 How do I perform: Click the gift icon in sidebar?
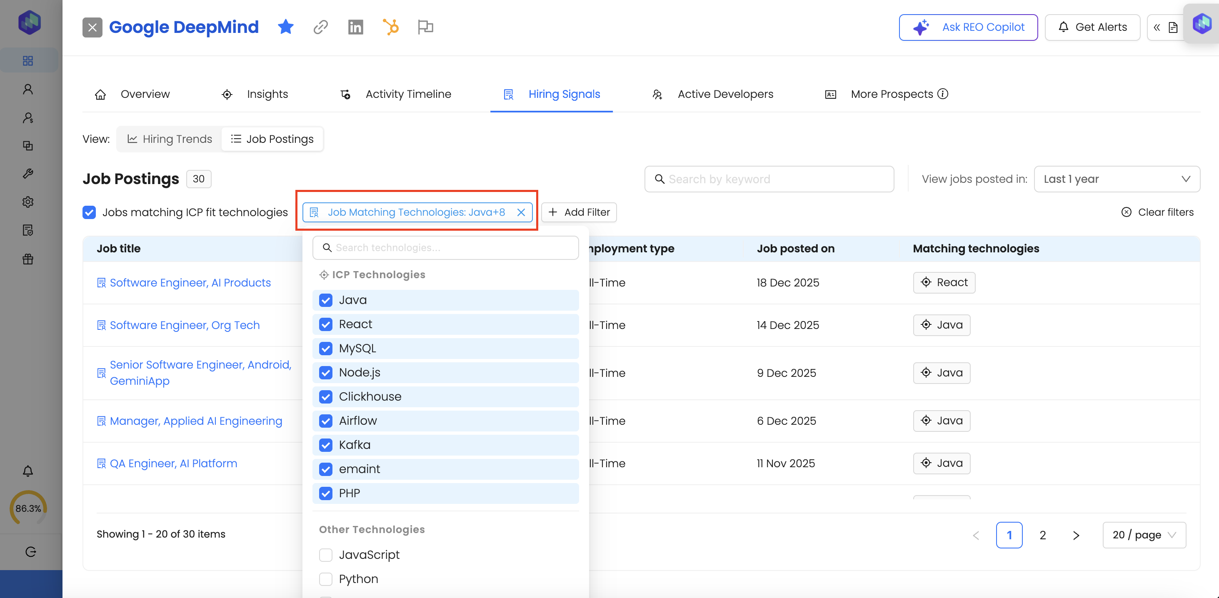28,259
